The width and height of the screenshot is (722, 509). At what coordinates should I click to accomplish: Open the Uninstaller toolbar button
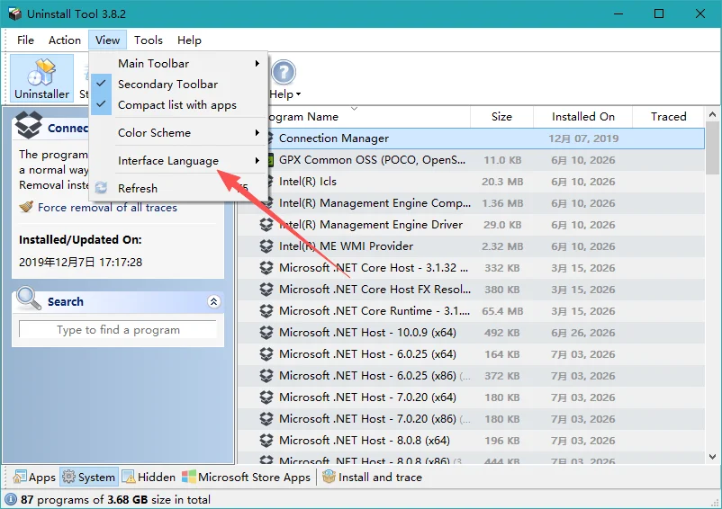41,78
